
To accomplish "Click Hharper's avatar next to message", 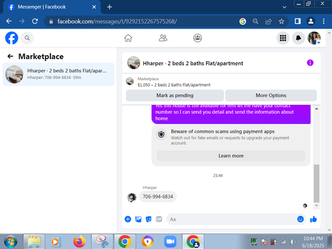I will pos(131,197).
